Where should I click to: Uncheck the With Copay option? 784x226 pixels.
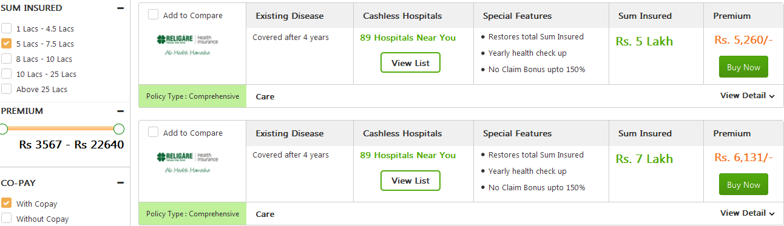click(6, 204)
